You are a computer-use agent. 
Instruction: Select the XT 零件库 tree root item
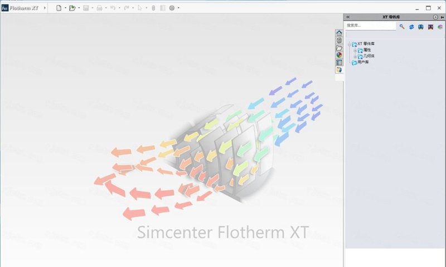pos(366,44)
